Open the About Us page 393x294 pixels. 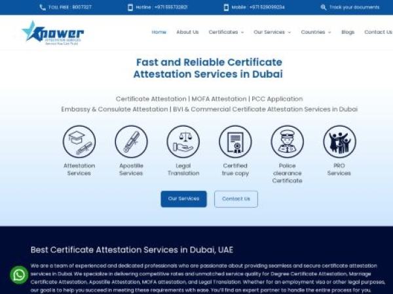187,32
